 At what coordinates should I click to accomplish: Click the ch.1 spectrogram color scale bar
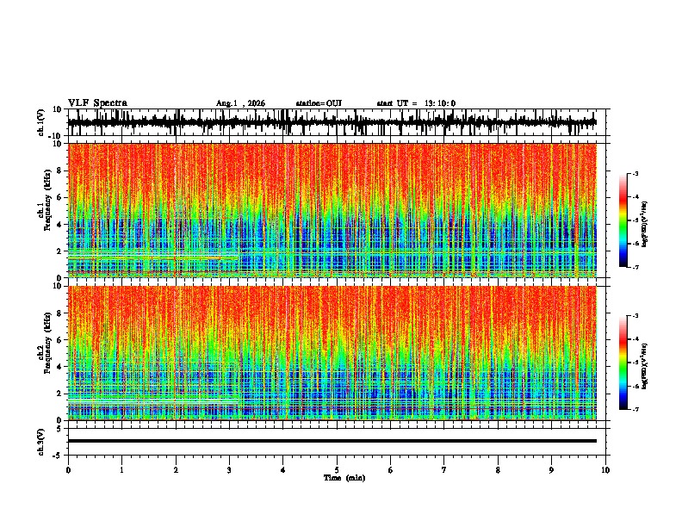(x=623, y=220)
